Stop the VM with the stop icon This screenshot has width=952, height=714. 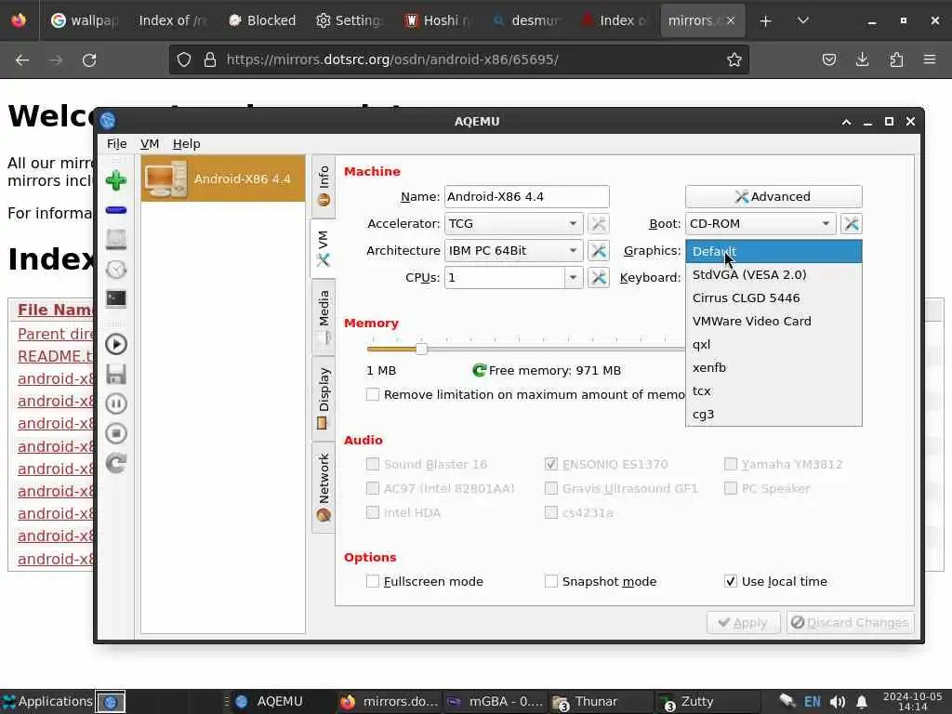(x=116, y=433)
